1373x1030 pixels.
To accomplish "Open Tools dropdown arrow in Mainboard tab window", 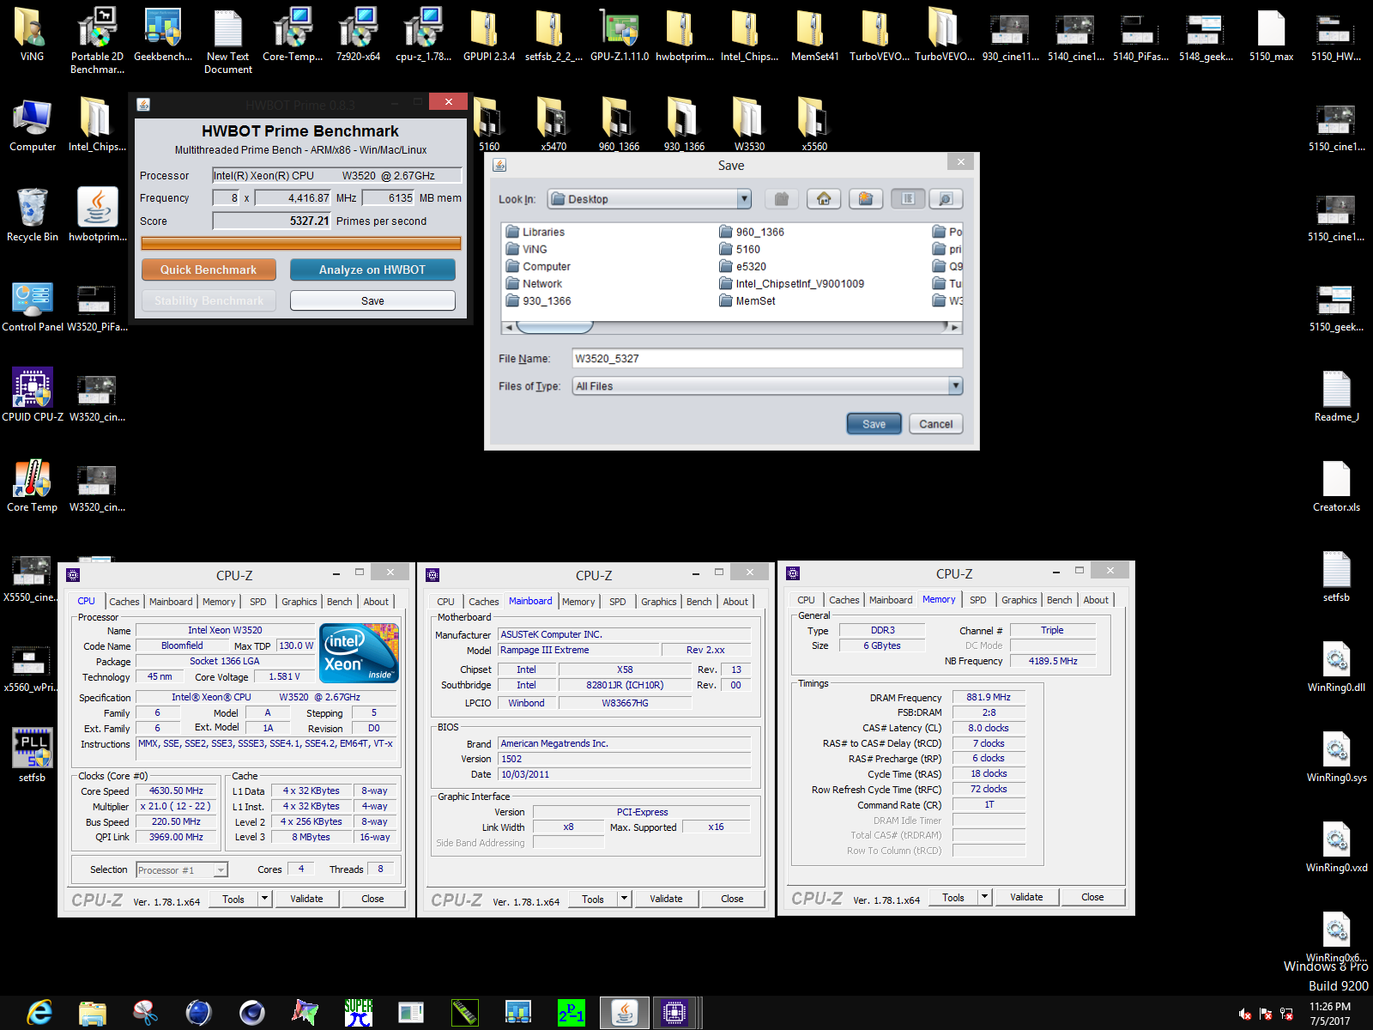I will point(624,899).
